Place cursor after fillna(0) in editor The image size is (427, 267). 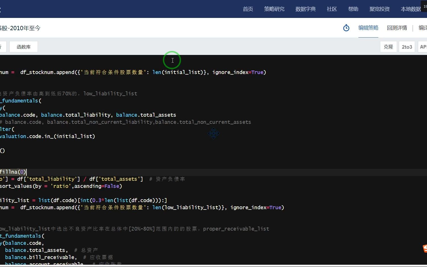click(26, 172)
